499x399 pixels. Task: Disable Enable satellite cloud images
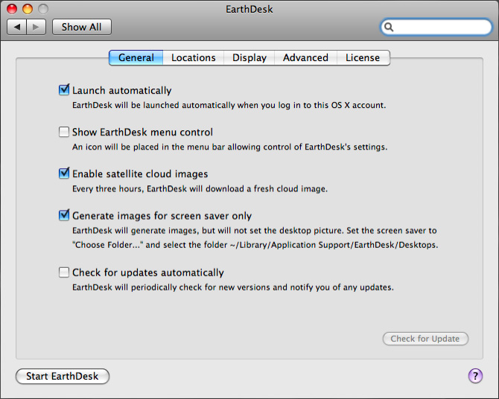tap(64, 173)
